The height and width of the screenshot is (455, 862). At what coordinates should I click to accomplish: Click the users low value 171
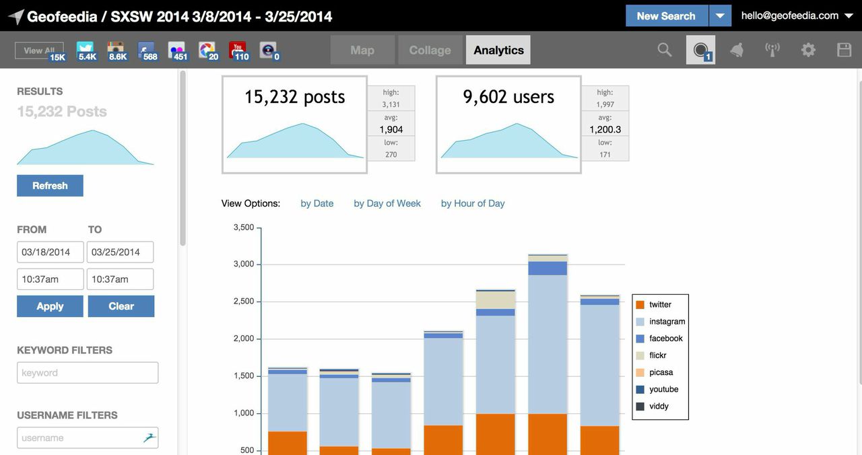(x=605, y=154)
